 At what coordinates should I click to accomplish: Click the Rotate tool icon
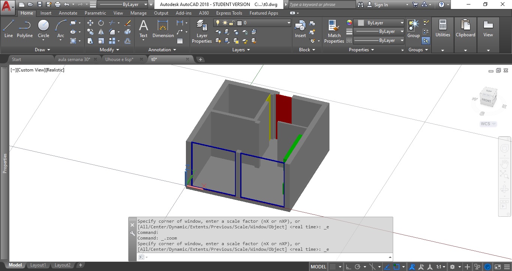point(101,23)
